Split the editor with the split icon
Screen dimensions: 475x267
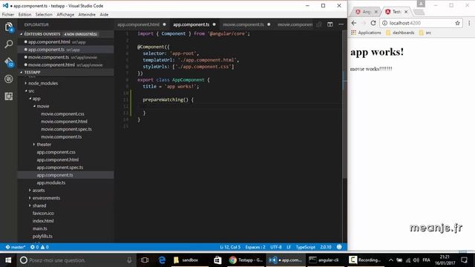[x=330, y=24]
